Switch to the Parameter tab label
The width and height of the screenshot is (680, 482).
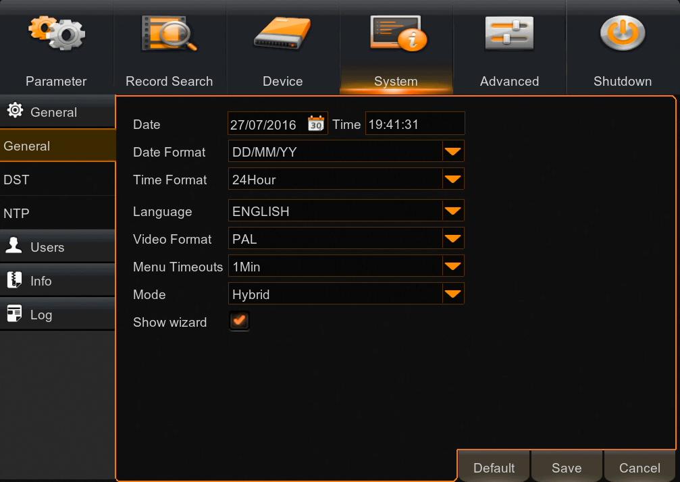(x=56, y=81)
